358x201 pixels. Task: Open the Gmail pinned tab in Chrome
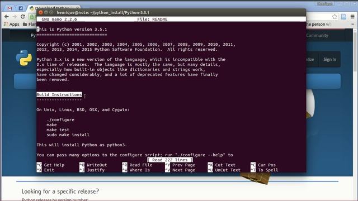[x=10, y=8]
